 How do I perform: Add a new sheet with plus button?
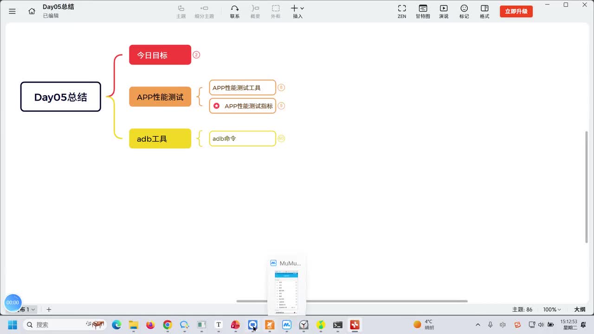click(x=49, y=309)
